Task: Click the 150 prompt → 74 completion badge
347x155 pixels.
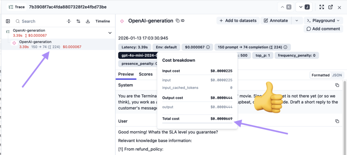Action: [x=252, y=47]
